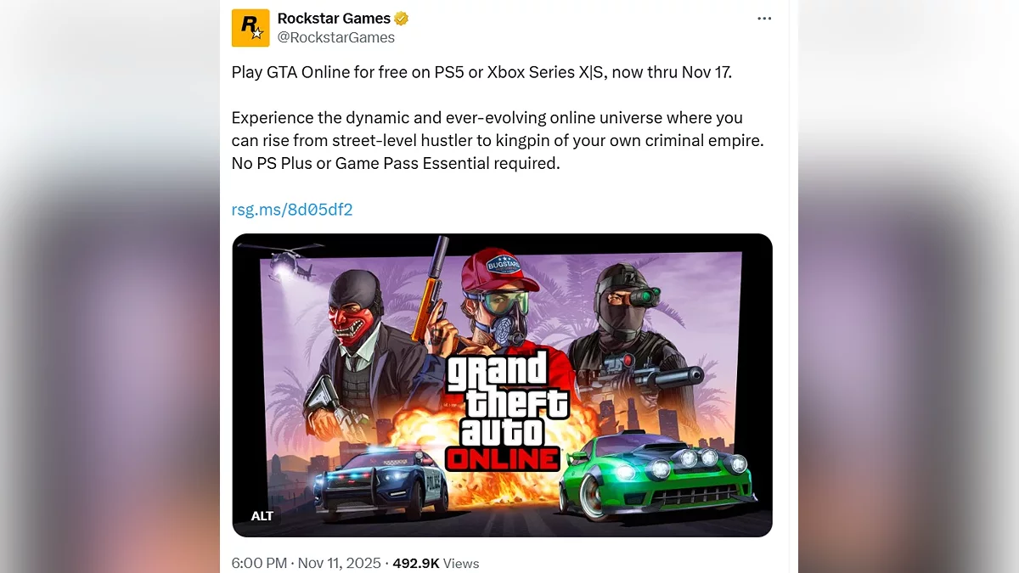Click the paragraph about the criminal empire
This screenshot has height=573, width=1019.
click(498, 140)
